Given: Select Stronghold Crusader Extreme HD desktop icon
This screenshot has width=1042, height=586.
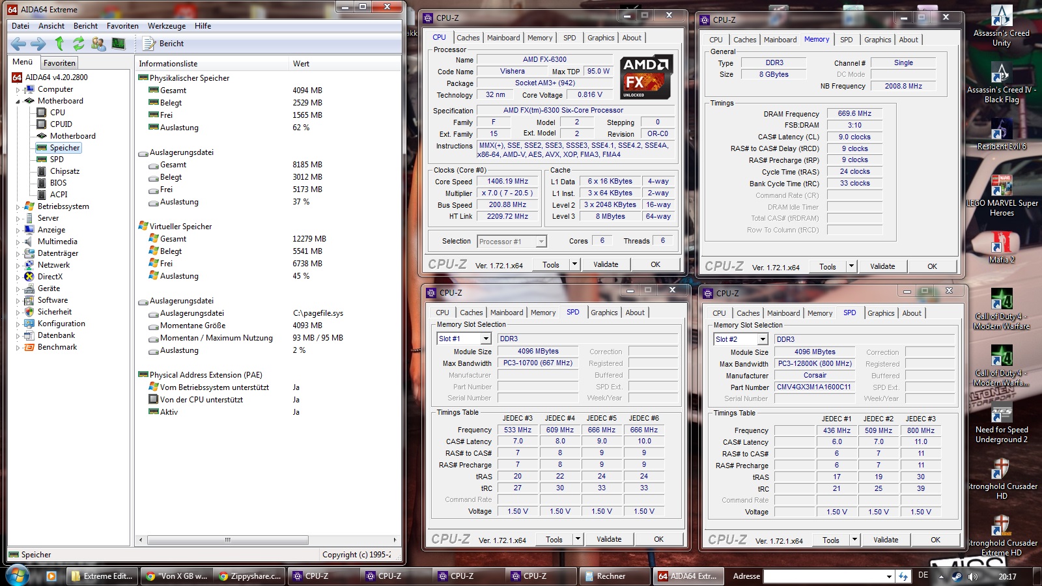Looking at the screenshot, I should pyautogui.click(x=1002, y=536).
